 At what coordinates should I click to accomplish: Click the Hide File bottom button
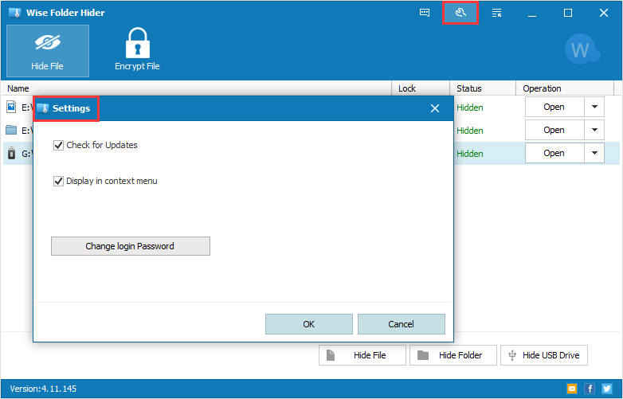coord(362,355)
